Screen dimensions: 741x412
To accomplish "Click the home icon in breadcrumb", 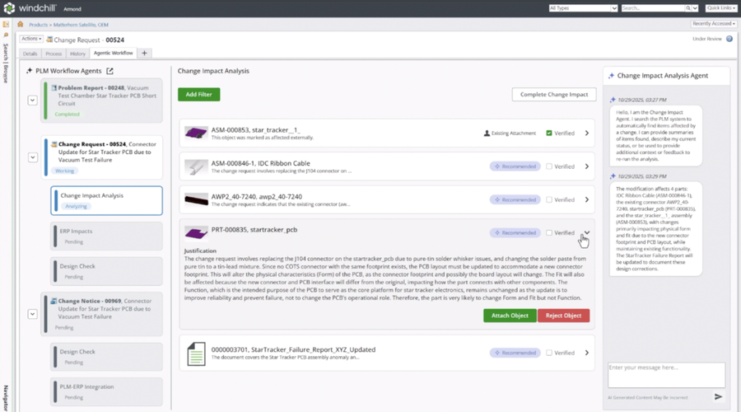I will coord(21,25).
